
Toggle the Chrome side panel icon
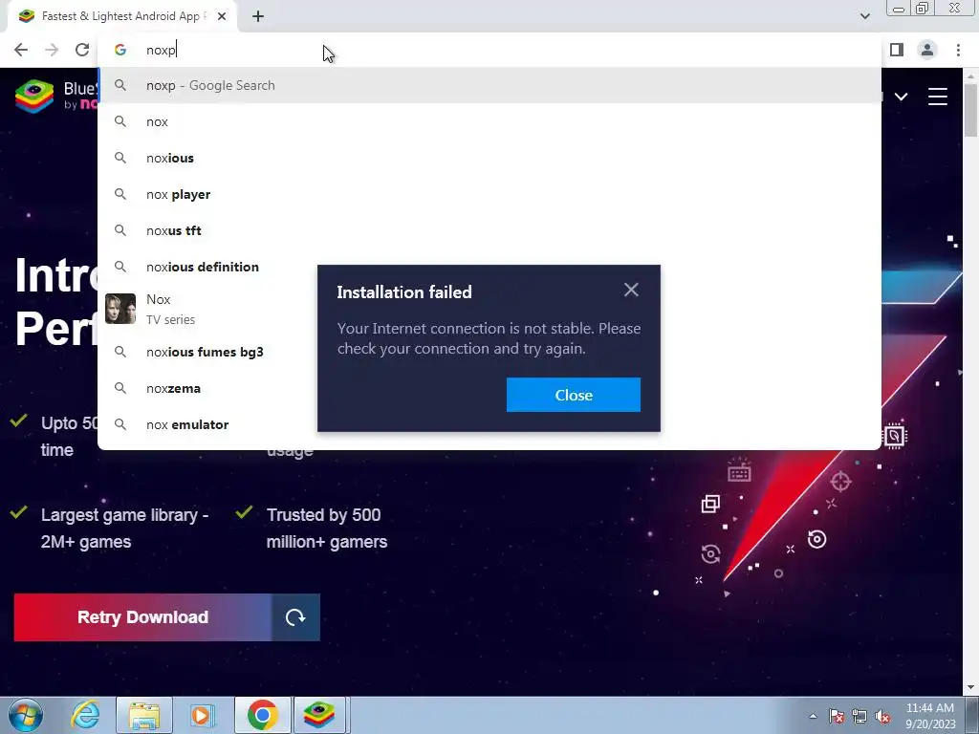coord(897,50)
